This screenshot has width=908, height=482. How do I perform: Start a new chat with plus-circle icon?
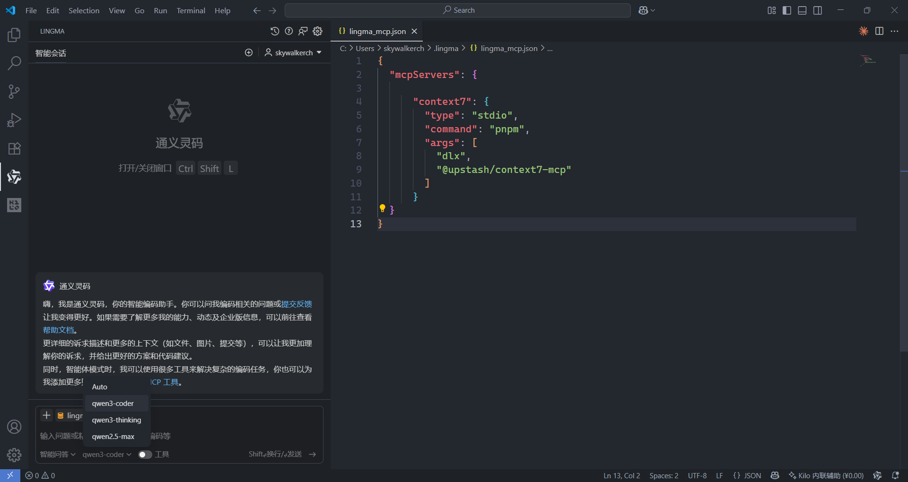pos(249,52)
